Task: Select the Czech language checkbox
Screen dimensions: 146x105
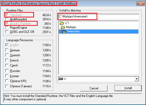Action: coord(7,65)
